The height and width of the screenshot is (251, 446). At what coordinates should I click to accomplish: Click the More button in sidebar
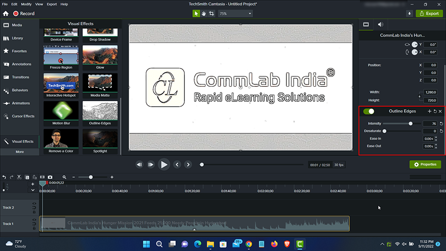(x=20, y=152)
